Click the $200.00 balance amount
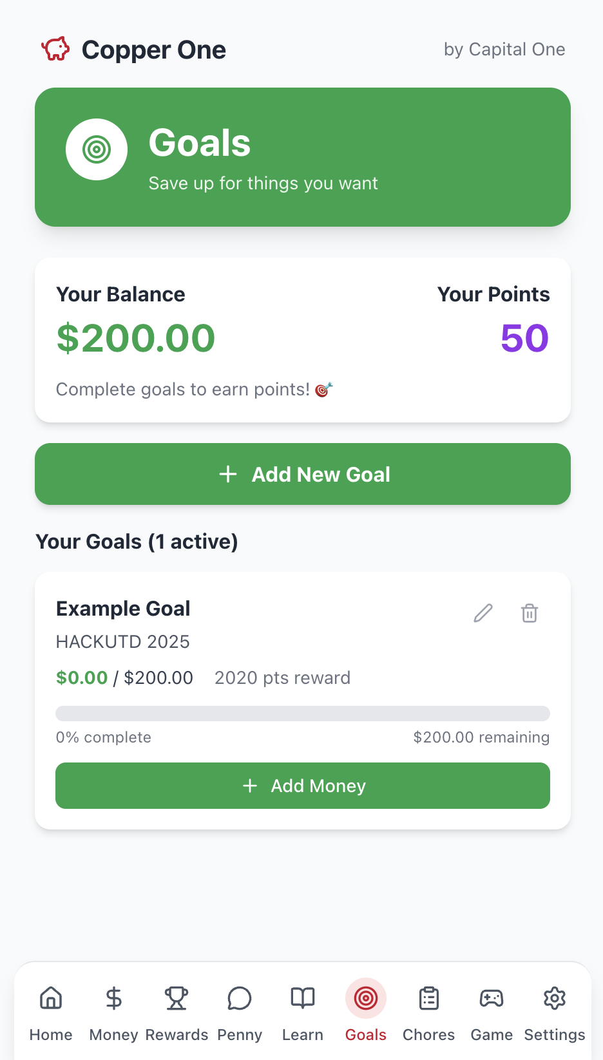The width and height of the screenshot is (603, 1060). click(136, 338)
